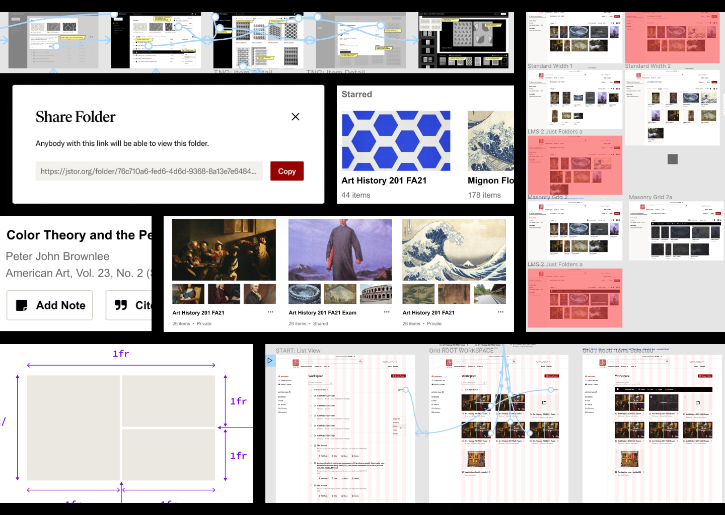The width and height of the screenshot is (725, 515).
Task: Open more options for Art History 201 FA21 Exam card
Action: pyautogui.click(x=387, y=312)
